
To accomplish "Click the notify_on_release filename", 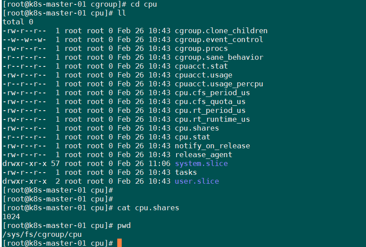I will 212,146.
